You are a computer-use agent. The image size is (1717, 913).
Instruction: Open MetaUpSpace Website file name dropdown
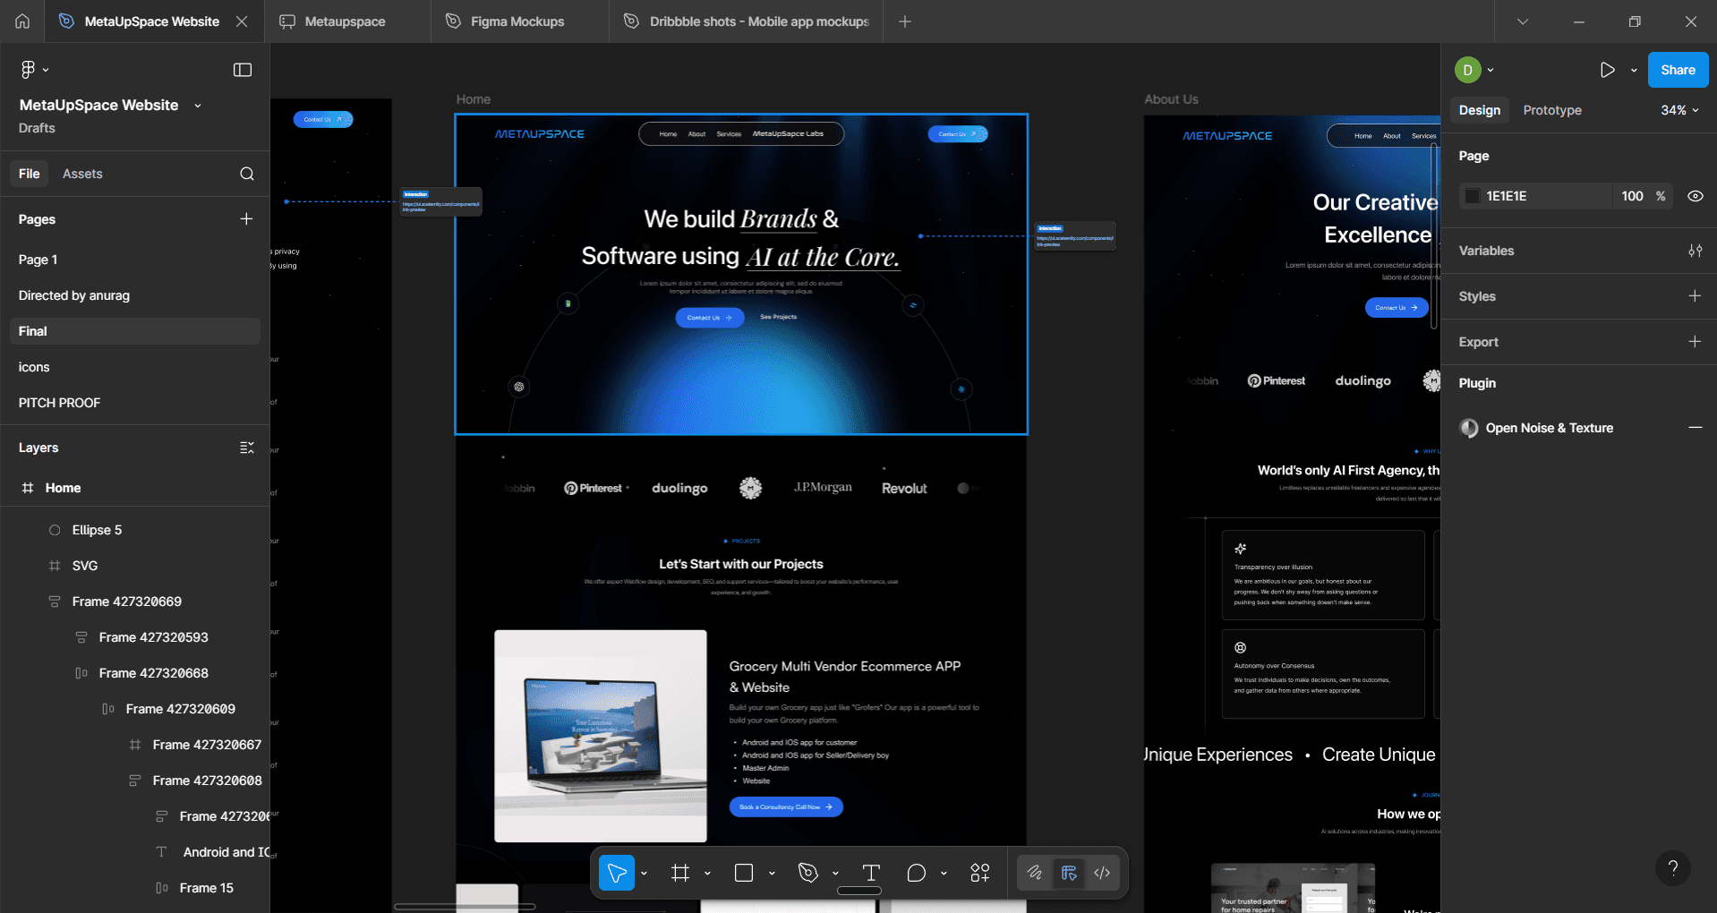[198, 106]
